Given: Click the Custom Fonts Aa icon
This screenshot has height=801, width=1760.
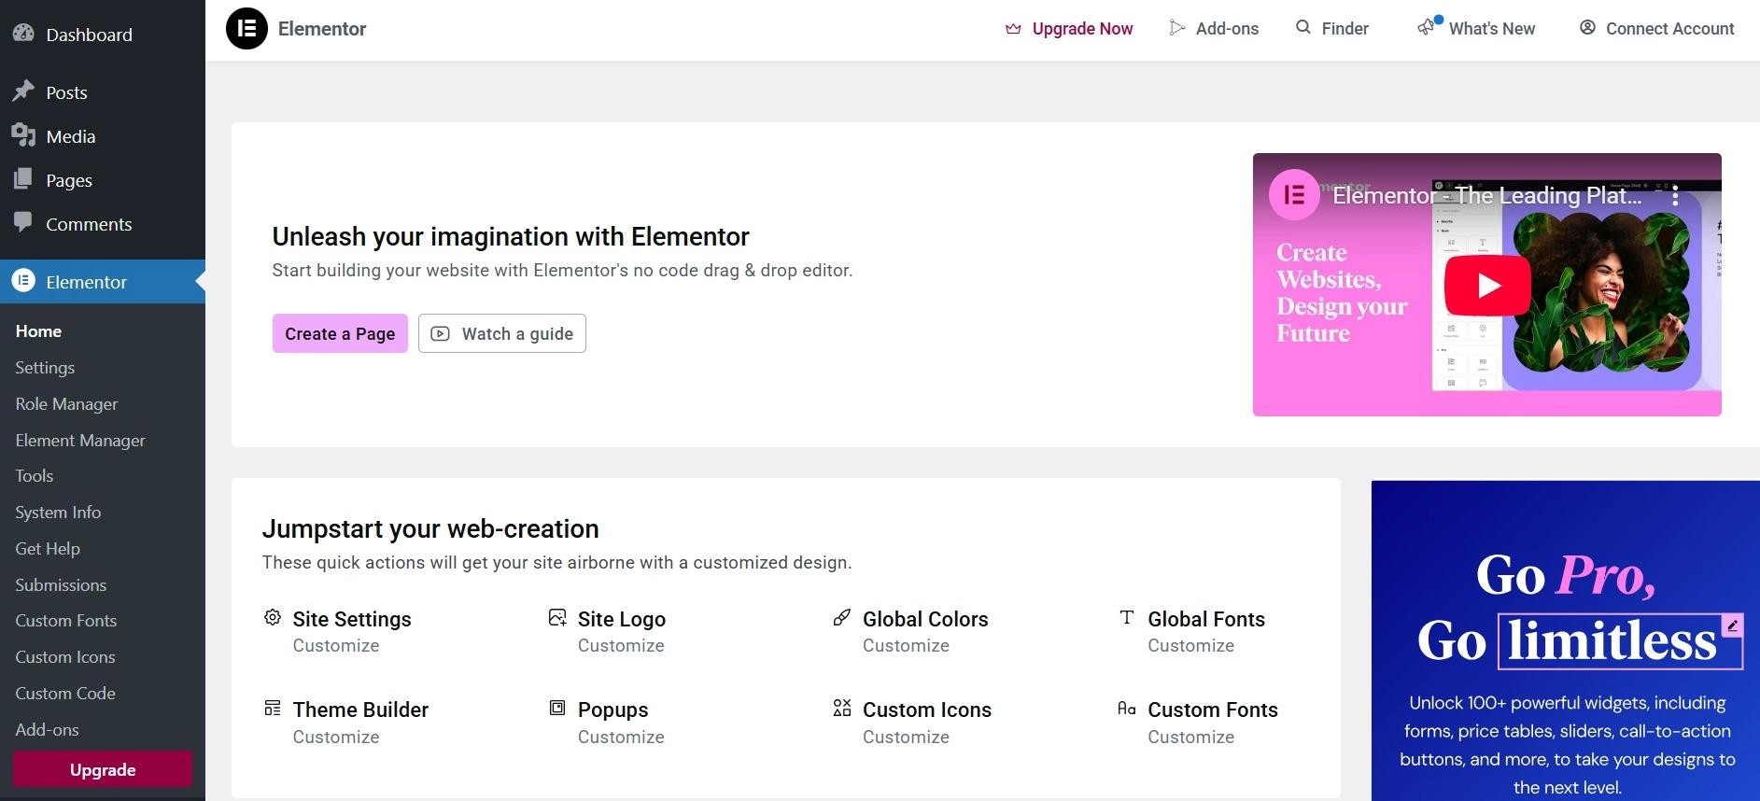Looking at the screenshot, I should tap(1127, 709).
